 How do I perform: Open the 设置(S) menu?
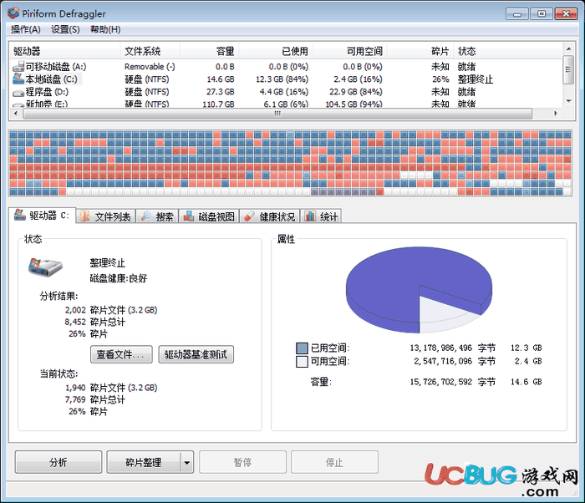(x=65, y=29)
